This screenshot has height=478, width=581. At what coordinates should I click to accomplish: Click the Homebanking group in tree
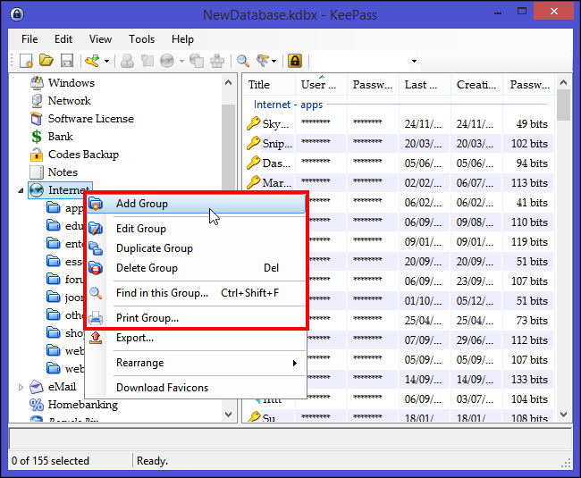coord(82,405)
